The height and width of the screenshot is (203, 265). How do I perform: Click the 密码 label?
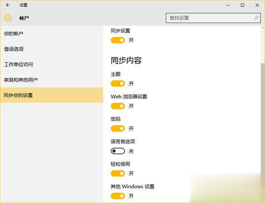tap(116, 119)
